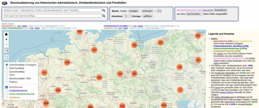Click the home map view icon

6,34
